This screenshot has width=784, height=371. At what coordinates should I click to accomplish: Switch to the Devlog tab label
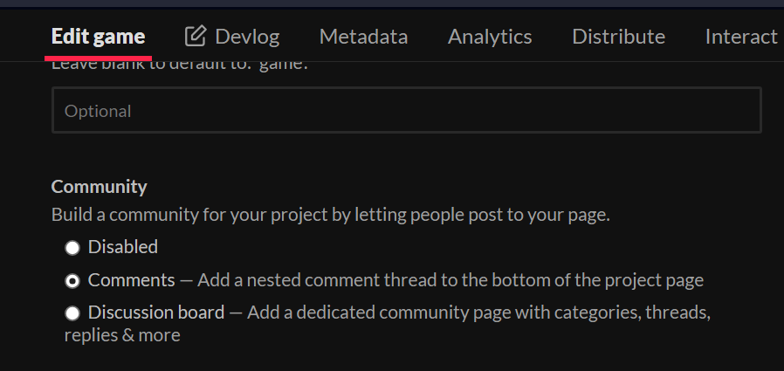[247, 36]
